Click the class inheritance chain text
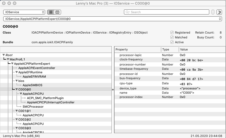226x138 pixels. click(x=89, y=32)
